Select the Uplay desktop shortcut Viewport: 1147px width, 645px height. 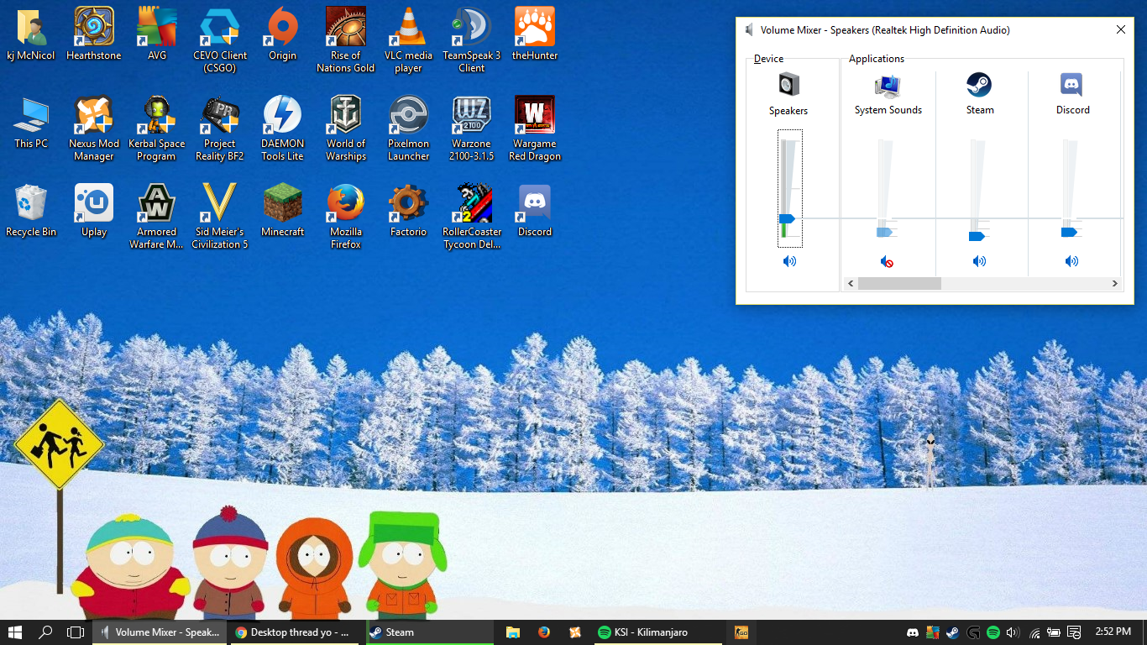click(94, 211)
